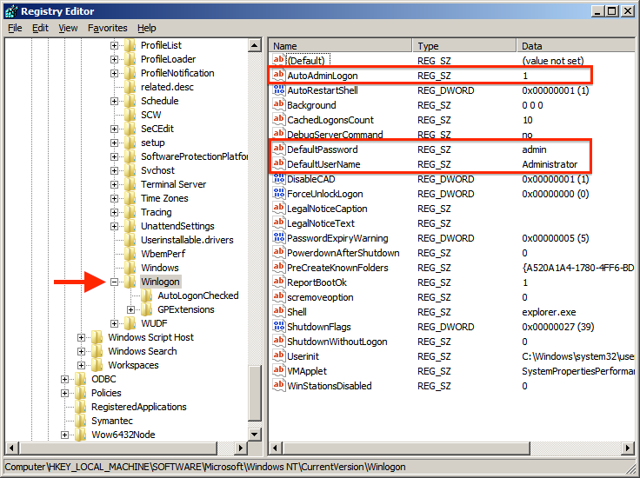Image resolution: width=640 pixels, height=478 pixels.
Task: Select the Userinstallable.drivers key
Action: (187, 240)
